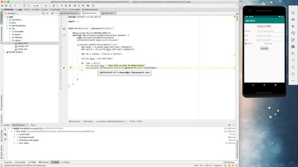Open the TODO tool window tab

[32, 162]
